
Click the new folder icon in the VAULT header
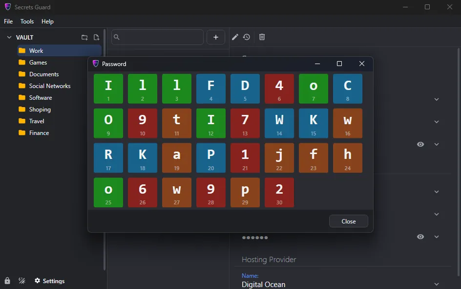tap(84, 37)
